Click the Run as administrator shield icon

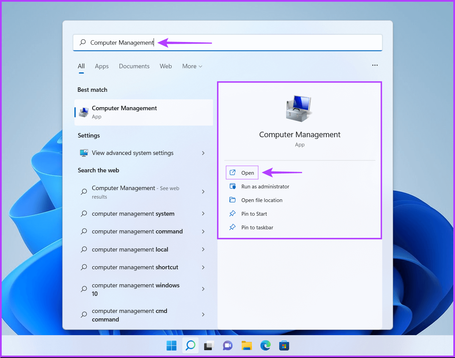coord(232,186)
